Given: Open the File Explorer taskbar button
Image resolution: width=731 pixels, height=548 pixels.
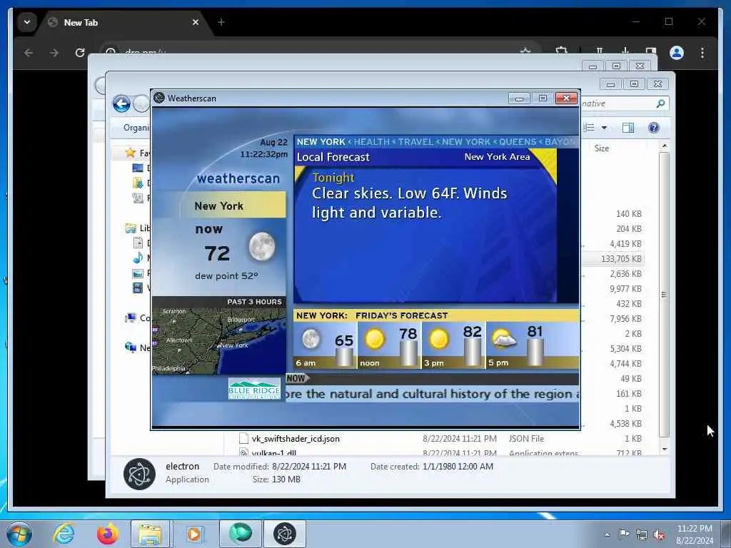Looking at the screenshot, I should click(150, 534).
